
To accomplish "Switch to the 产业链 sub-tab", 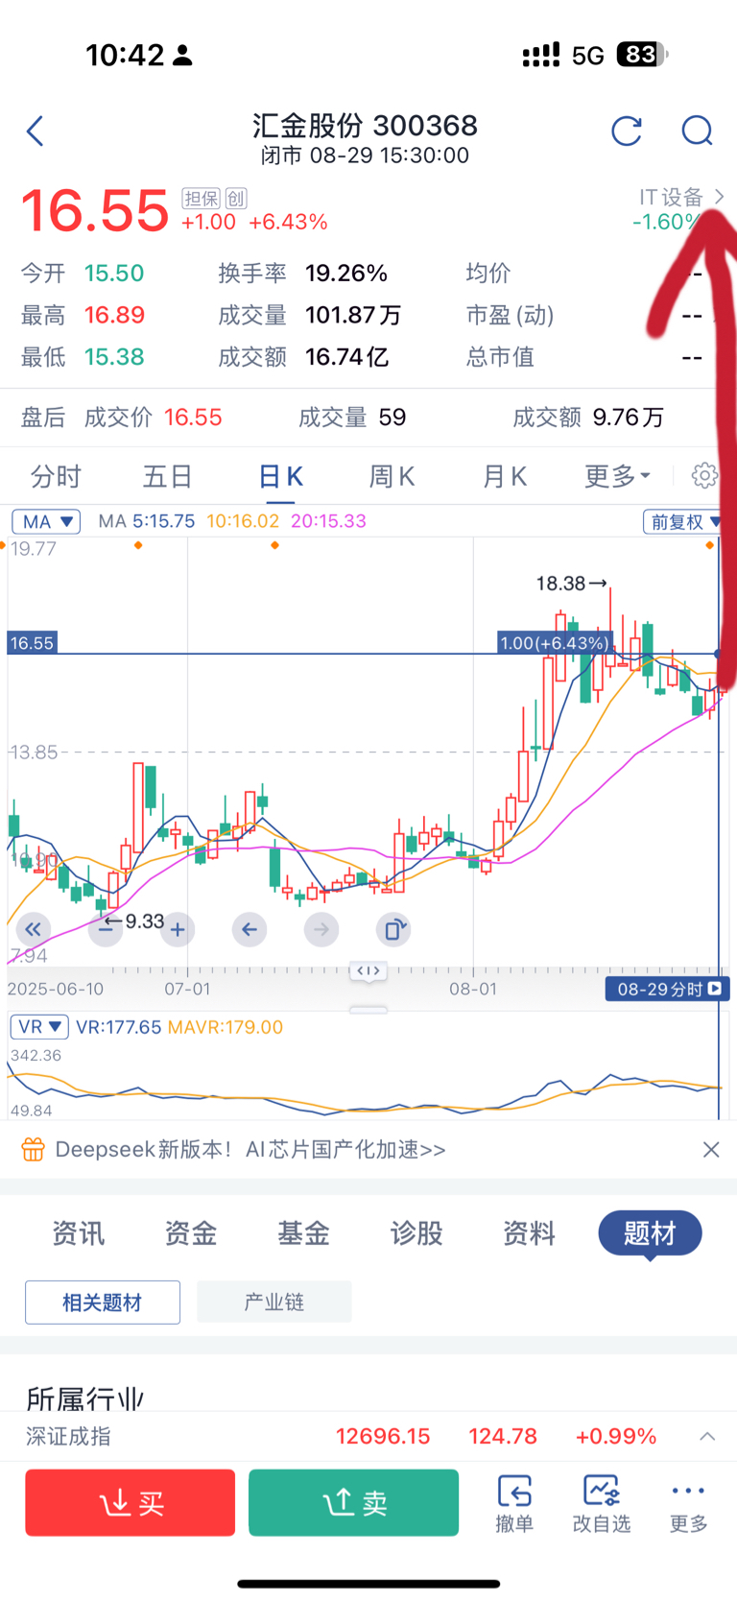I will pos(273,1302).
